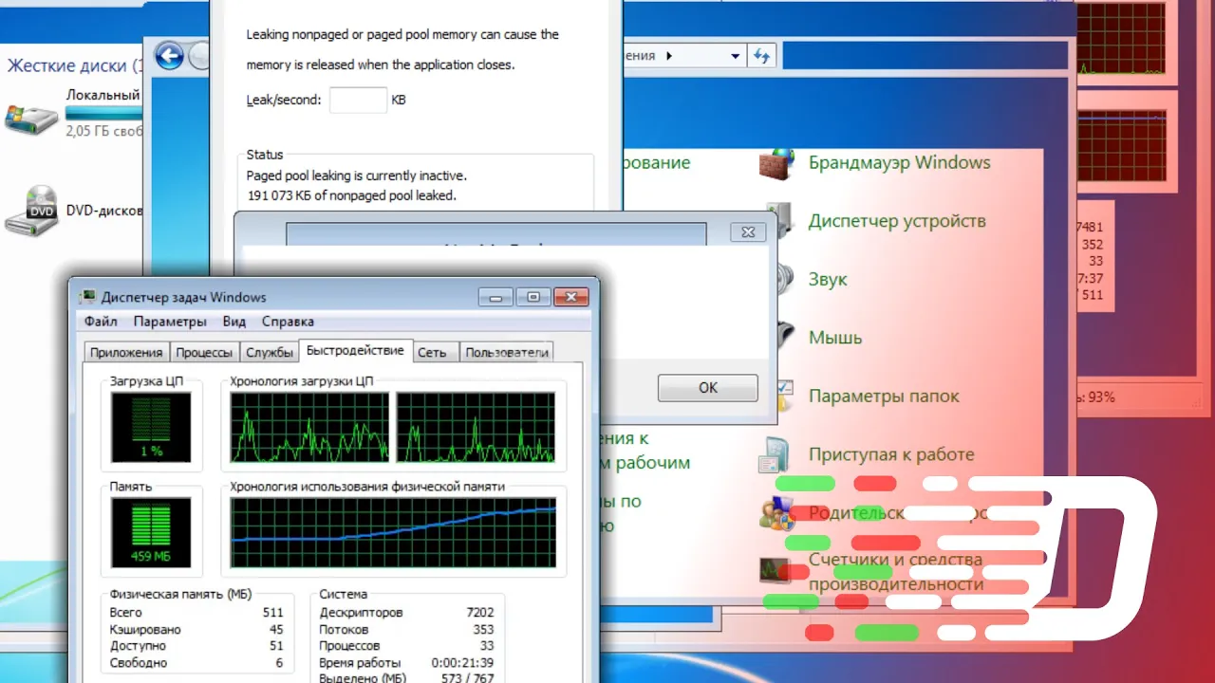The height and width of the screenshot is (683, 1215).
Task: Click the Загрузка ЦП meter
Action: pos(151,426)
